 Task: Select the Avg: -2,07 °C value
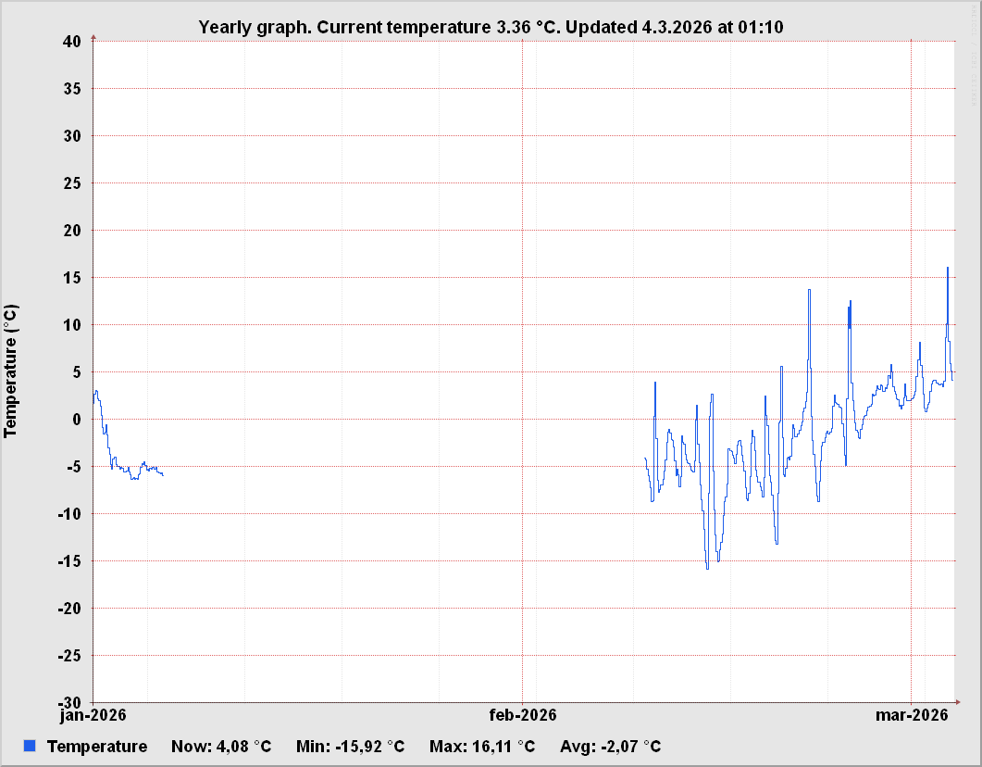(610, 747)
